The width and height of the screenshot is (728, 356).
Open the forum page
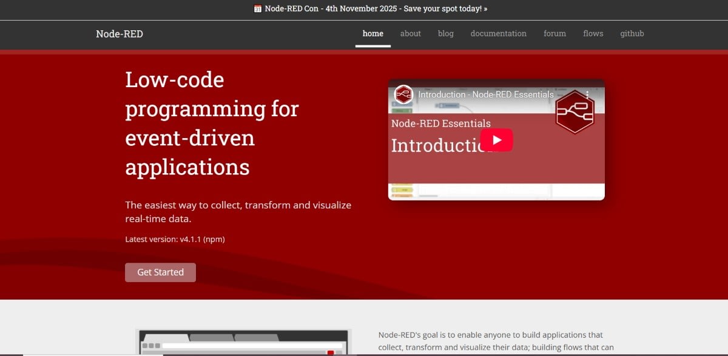click(554, 34)
